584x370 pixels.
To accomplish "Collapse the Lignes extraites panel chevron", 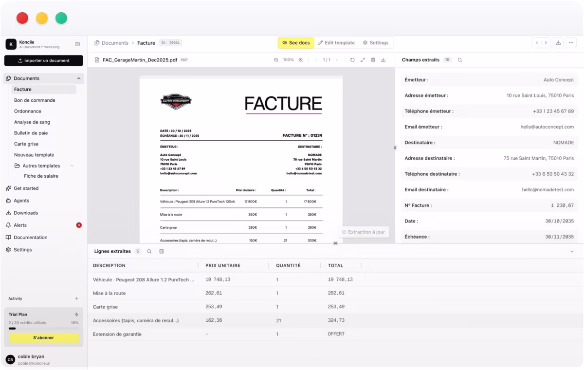I will point(572,251).
